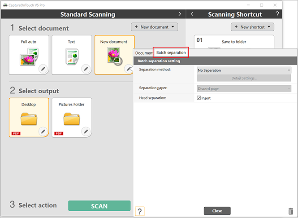
Task: Click the PDF badge on Desktop tile
Action: click(16, 133)
